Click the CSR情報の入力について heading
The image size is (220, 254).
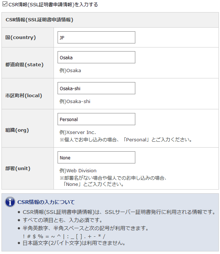coord(46,202)
